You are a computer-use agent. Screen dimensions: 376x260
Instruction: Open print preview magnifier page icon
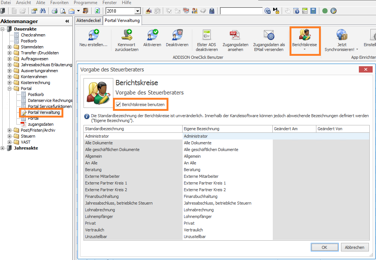pyautogui.click(x=63, y=11)
